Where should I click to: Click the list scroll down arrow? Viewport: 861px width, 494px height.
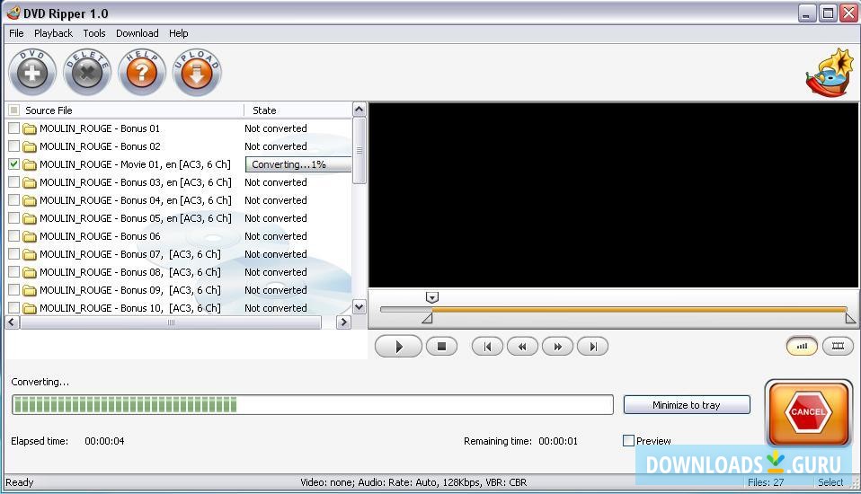click(359, 307)
